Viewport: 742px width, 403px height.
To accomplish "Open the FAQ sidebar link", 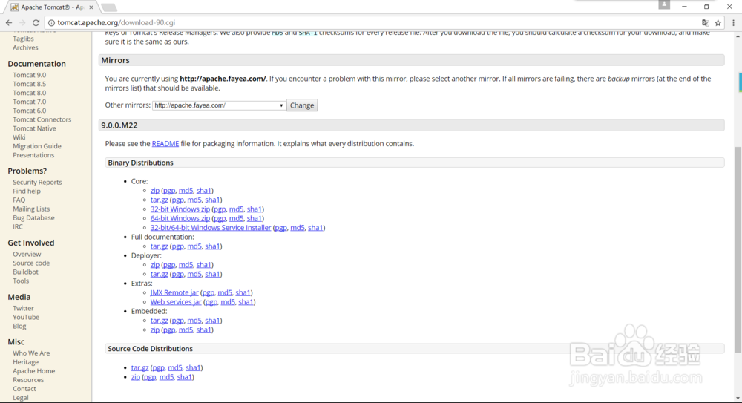I will pyautogui.click(x=19, y=200).
